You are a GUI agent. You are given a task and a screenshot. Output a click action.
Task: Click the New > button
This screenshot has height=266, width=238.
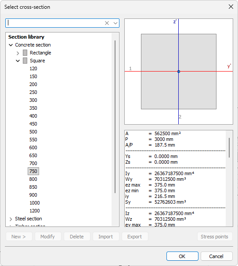[x=19, y=237]
